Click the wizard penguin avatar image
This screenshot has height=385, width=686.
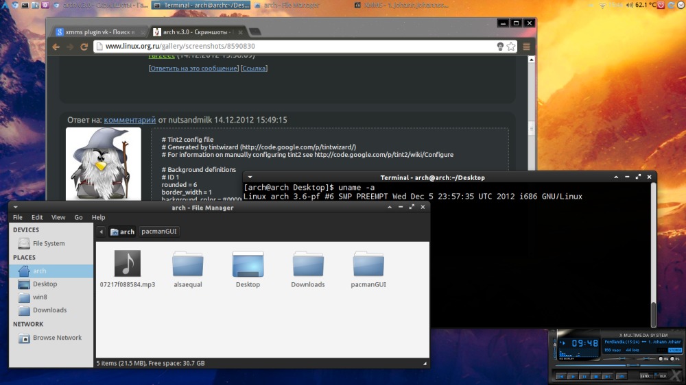104,164
